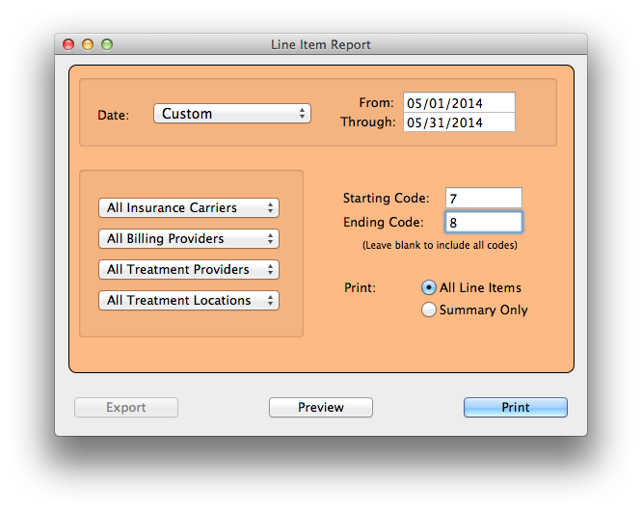
Task: Click the Line Item Report title bar
Action: pyautogui.click(x=321, y=44)
